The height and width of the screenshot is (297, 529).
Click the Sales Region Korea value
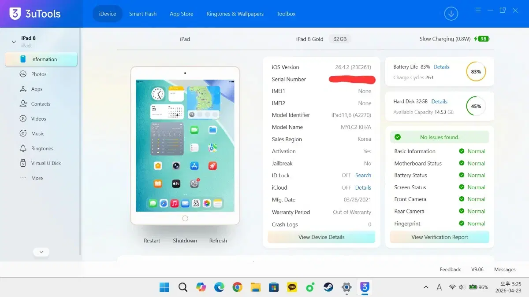point(364,139)
